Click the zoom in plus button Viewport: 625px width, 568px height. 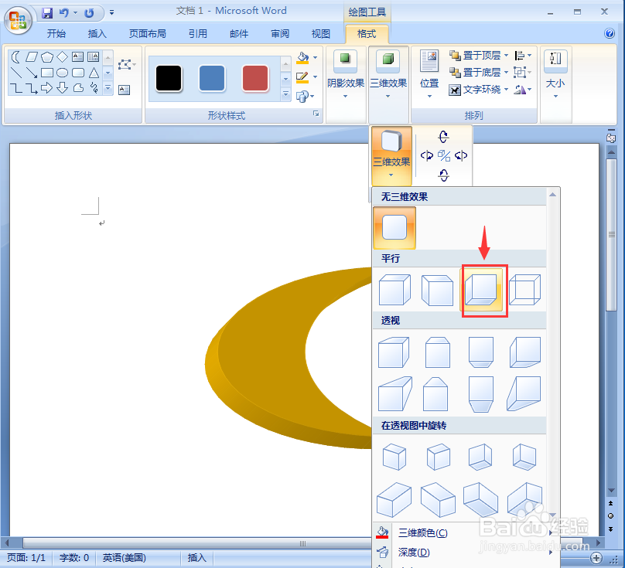[x=596, y=558]
